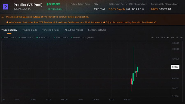Click the notification bell icon
This screenshot has width=185, height=104.
pos(2,17)
